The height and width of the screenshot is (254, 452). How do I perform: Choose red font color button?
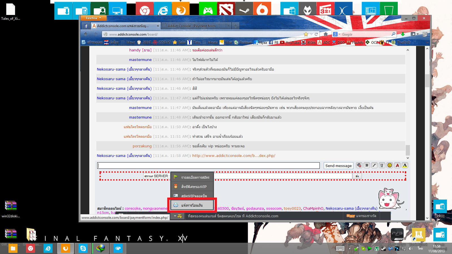tap(397, 165)
